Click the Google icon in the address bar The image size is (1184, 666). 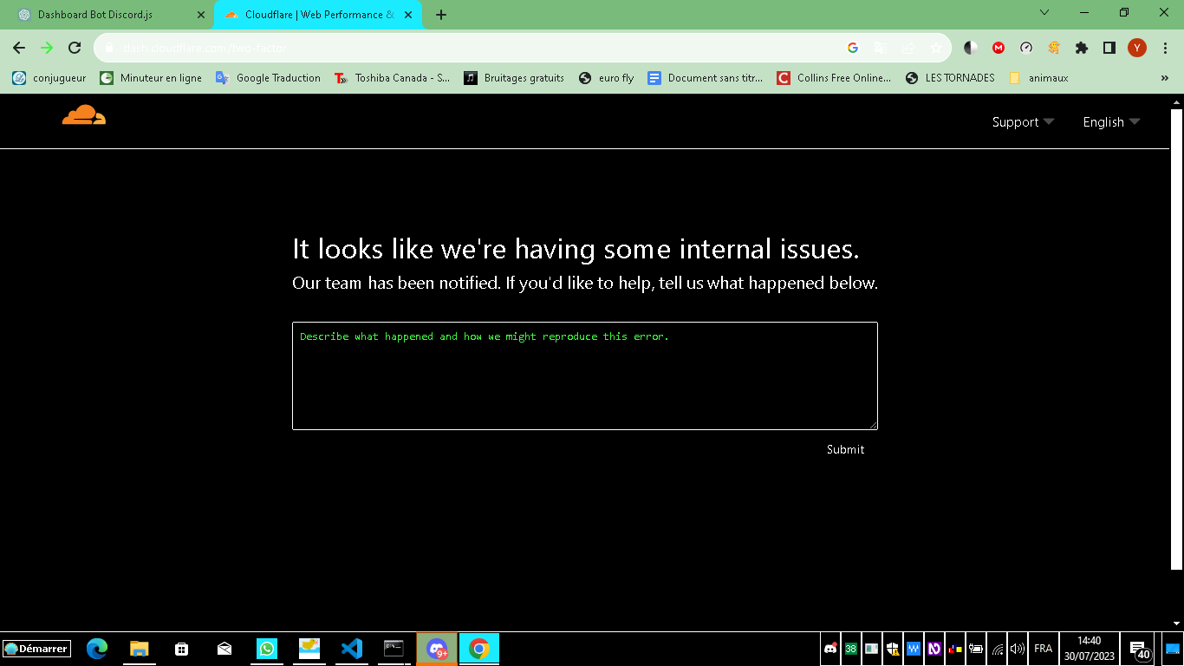point(852,49)
